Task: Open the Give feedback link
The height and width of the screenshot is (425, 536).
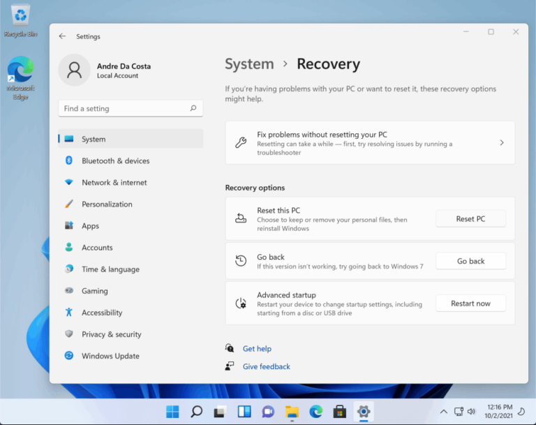Action: coord(267,366)
